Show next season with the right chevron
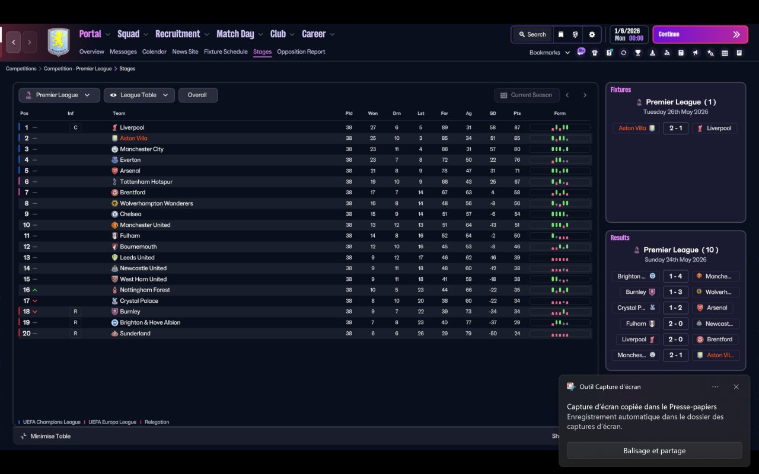Viewport: 759px width, 474px height. click(585, 95)
